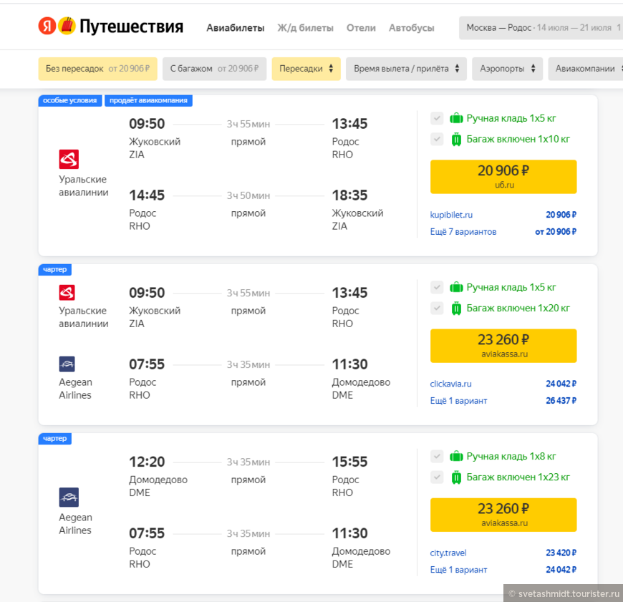This screenshot has width=623, height=602.
Task: Expand Ещё 1 вариант for 24 042 ₽ in third card
Action: (x=458, y=570)
